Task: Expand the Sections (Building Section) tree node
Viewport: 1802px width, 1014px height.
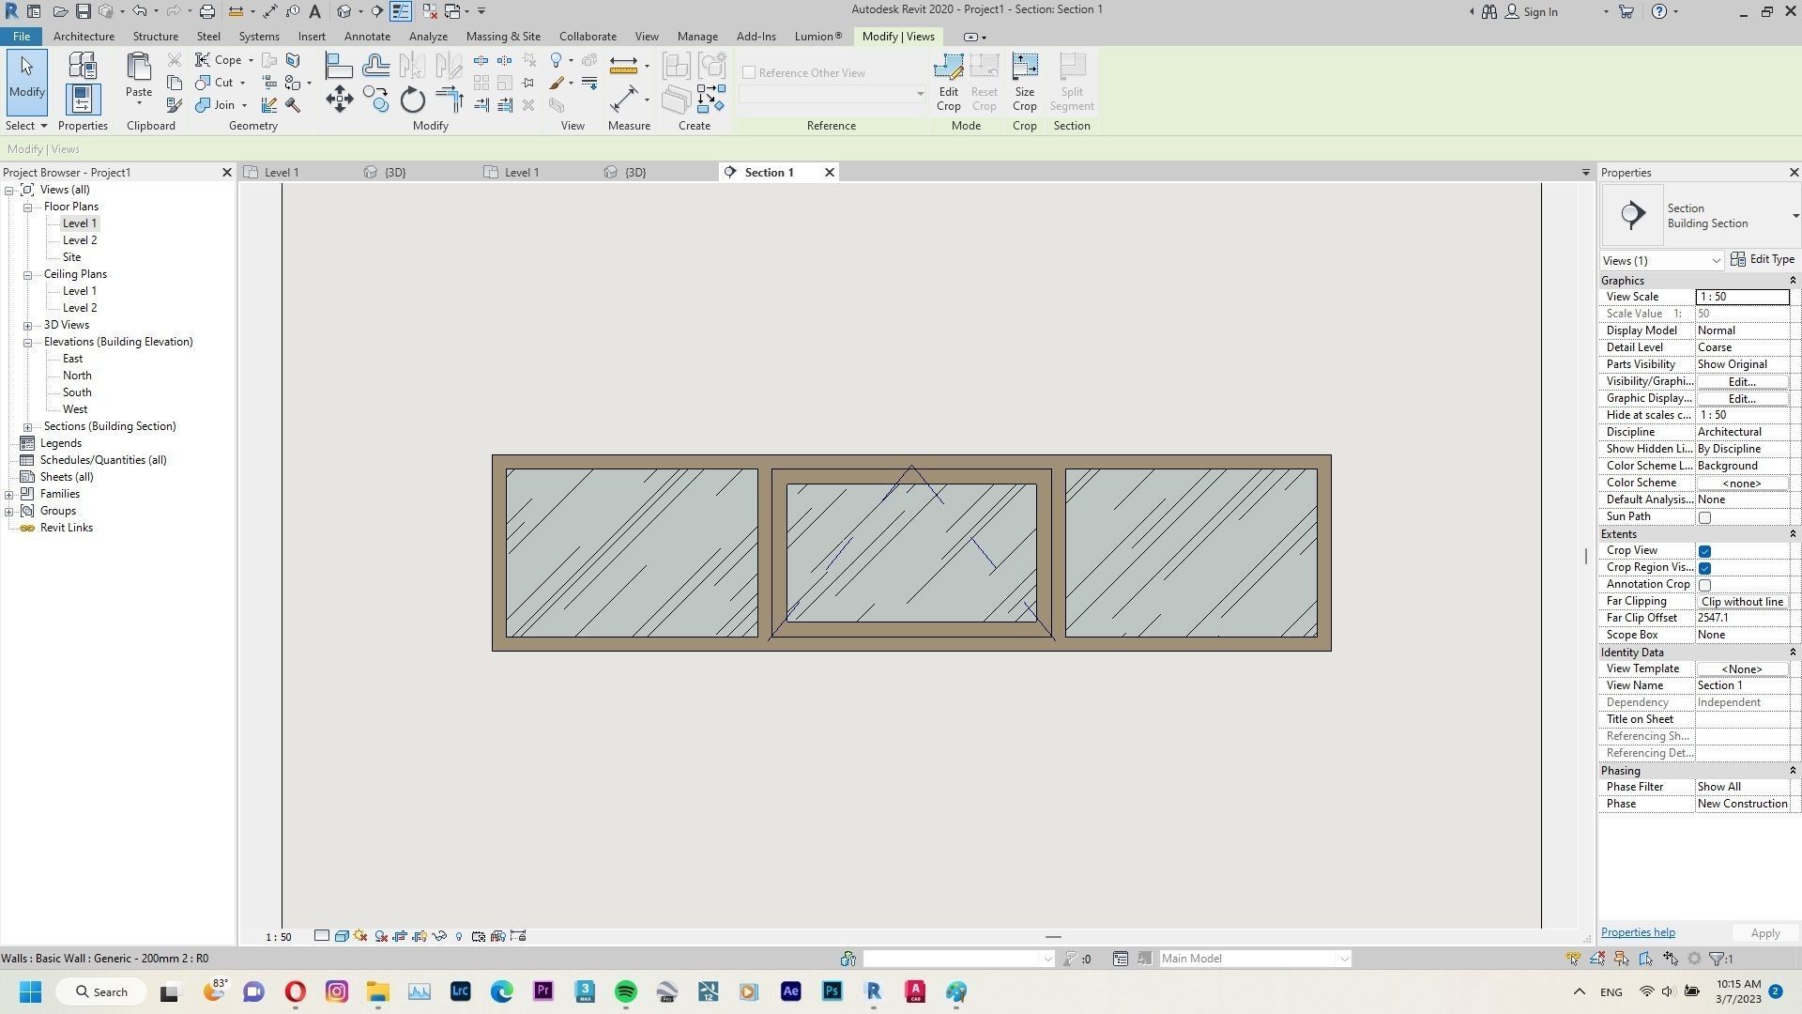Action: [28, 425]
